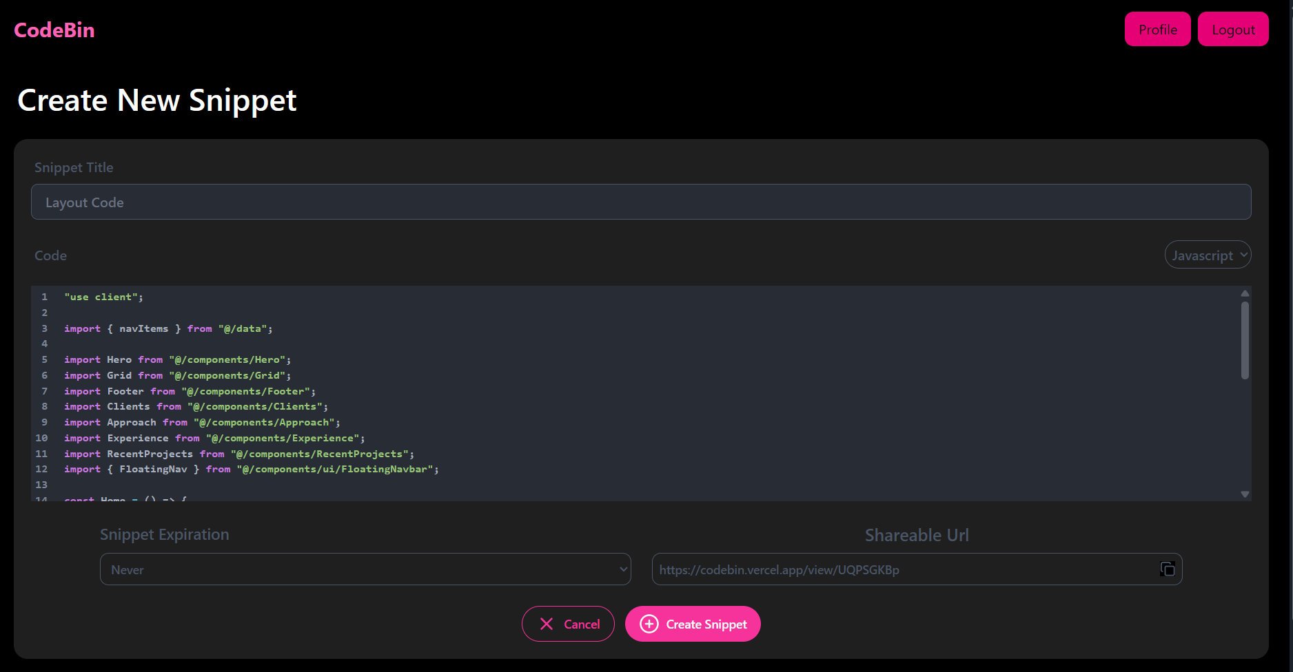Click the X icon in the Cancel button
The width and height of the screenshot is (1293, 672).
[x=547, y=624]
